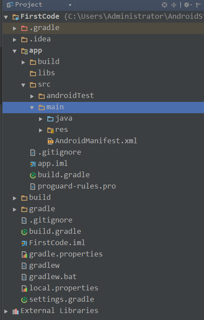The width and height of the screenshot is (204, 320).
Task: Expand the androidTest folder arrow
Action: click(32, 96)
